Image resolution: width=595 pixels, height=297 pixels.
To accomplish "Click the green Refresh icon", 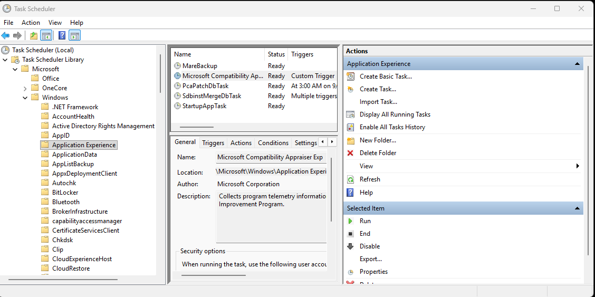I will [351, 179].
